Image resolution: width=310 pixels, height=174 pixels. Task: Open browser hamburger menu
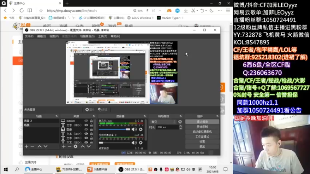[228, 11]
